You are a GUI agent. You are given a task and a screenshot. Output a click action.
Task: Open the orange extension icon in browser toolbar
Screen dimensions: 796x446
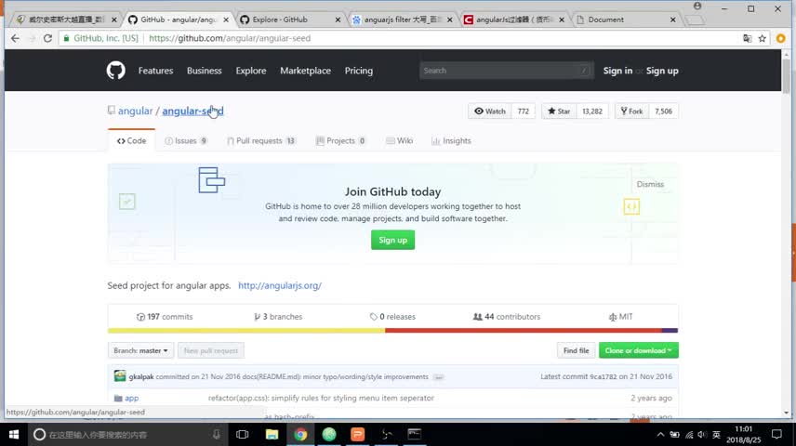[781, 38]
